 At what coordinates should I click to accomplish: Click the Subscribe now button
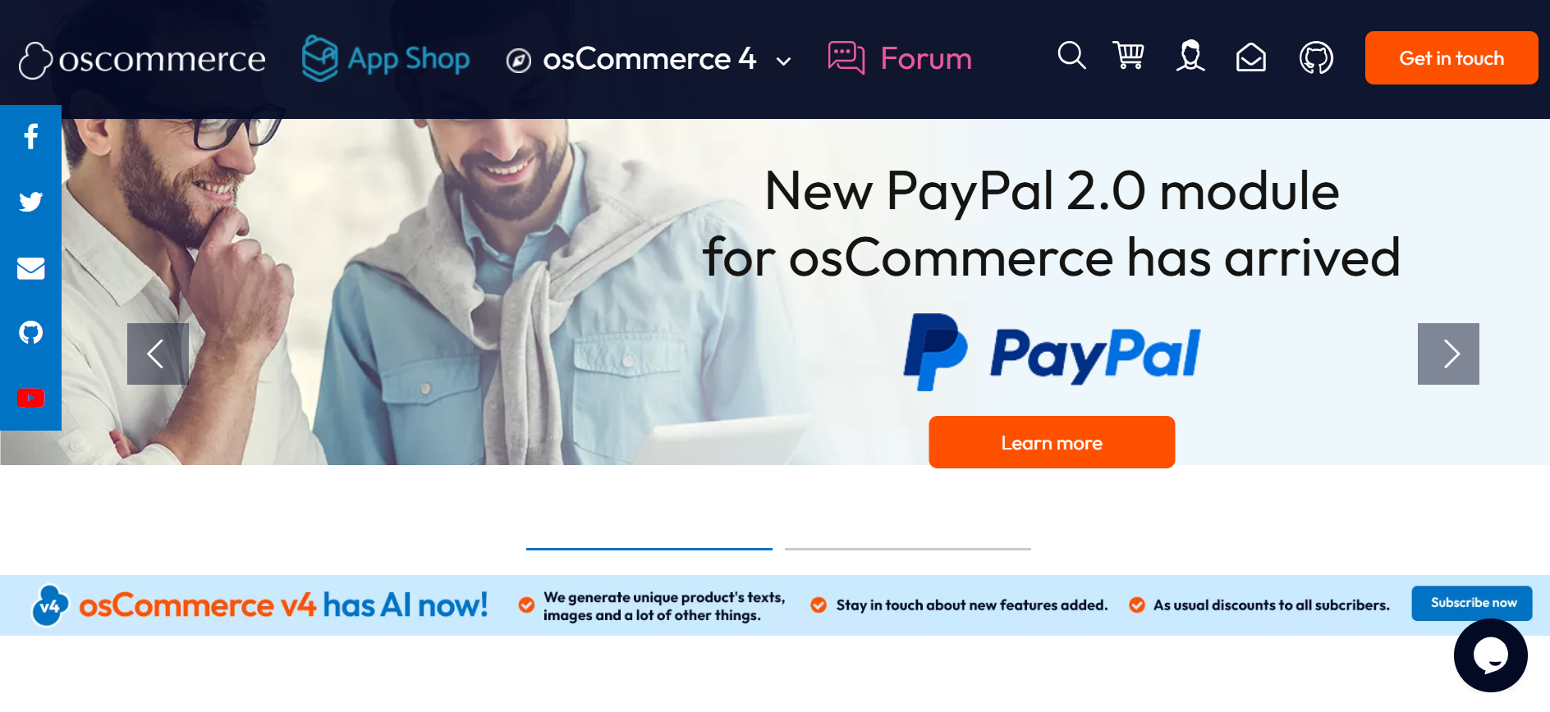pyautogui.click(x=1472, y=603)
